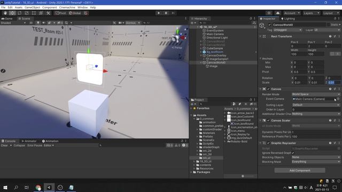Open Blocking Mask Everything dropdown

pos(316,162)
